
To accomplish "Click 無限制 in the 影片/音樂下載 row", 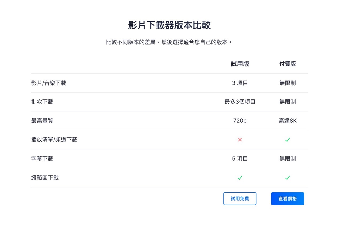I will point(287,83).
